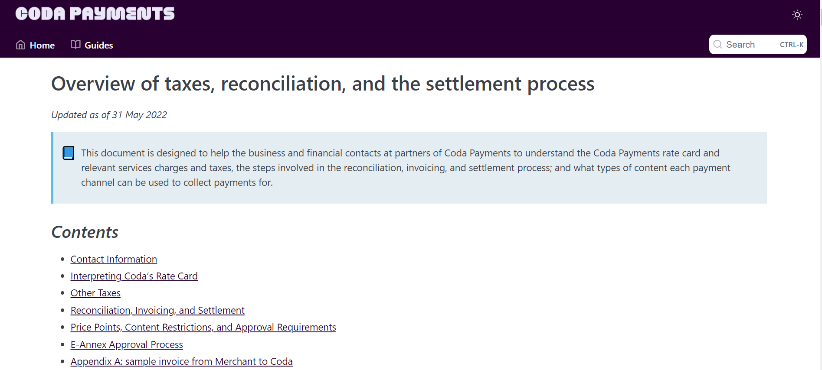Click the magnifying glass search icon
The width and height of the screenshot is (822, 370).
click(718, 45)
